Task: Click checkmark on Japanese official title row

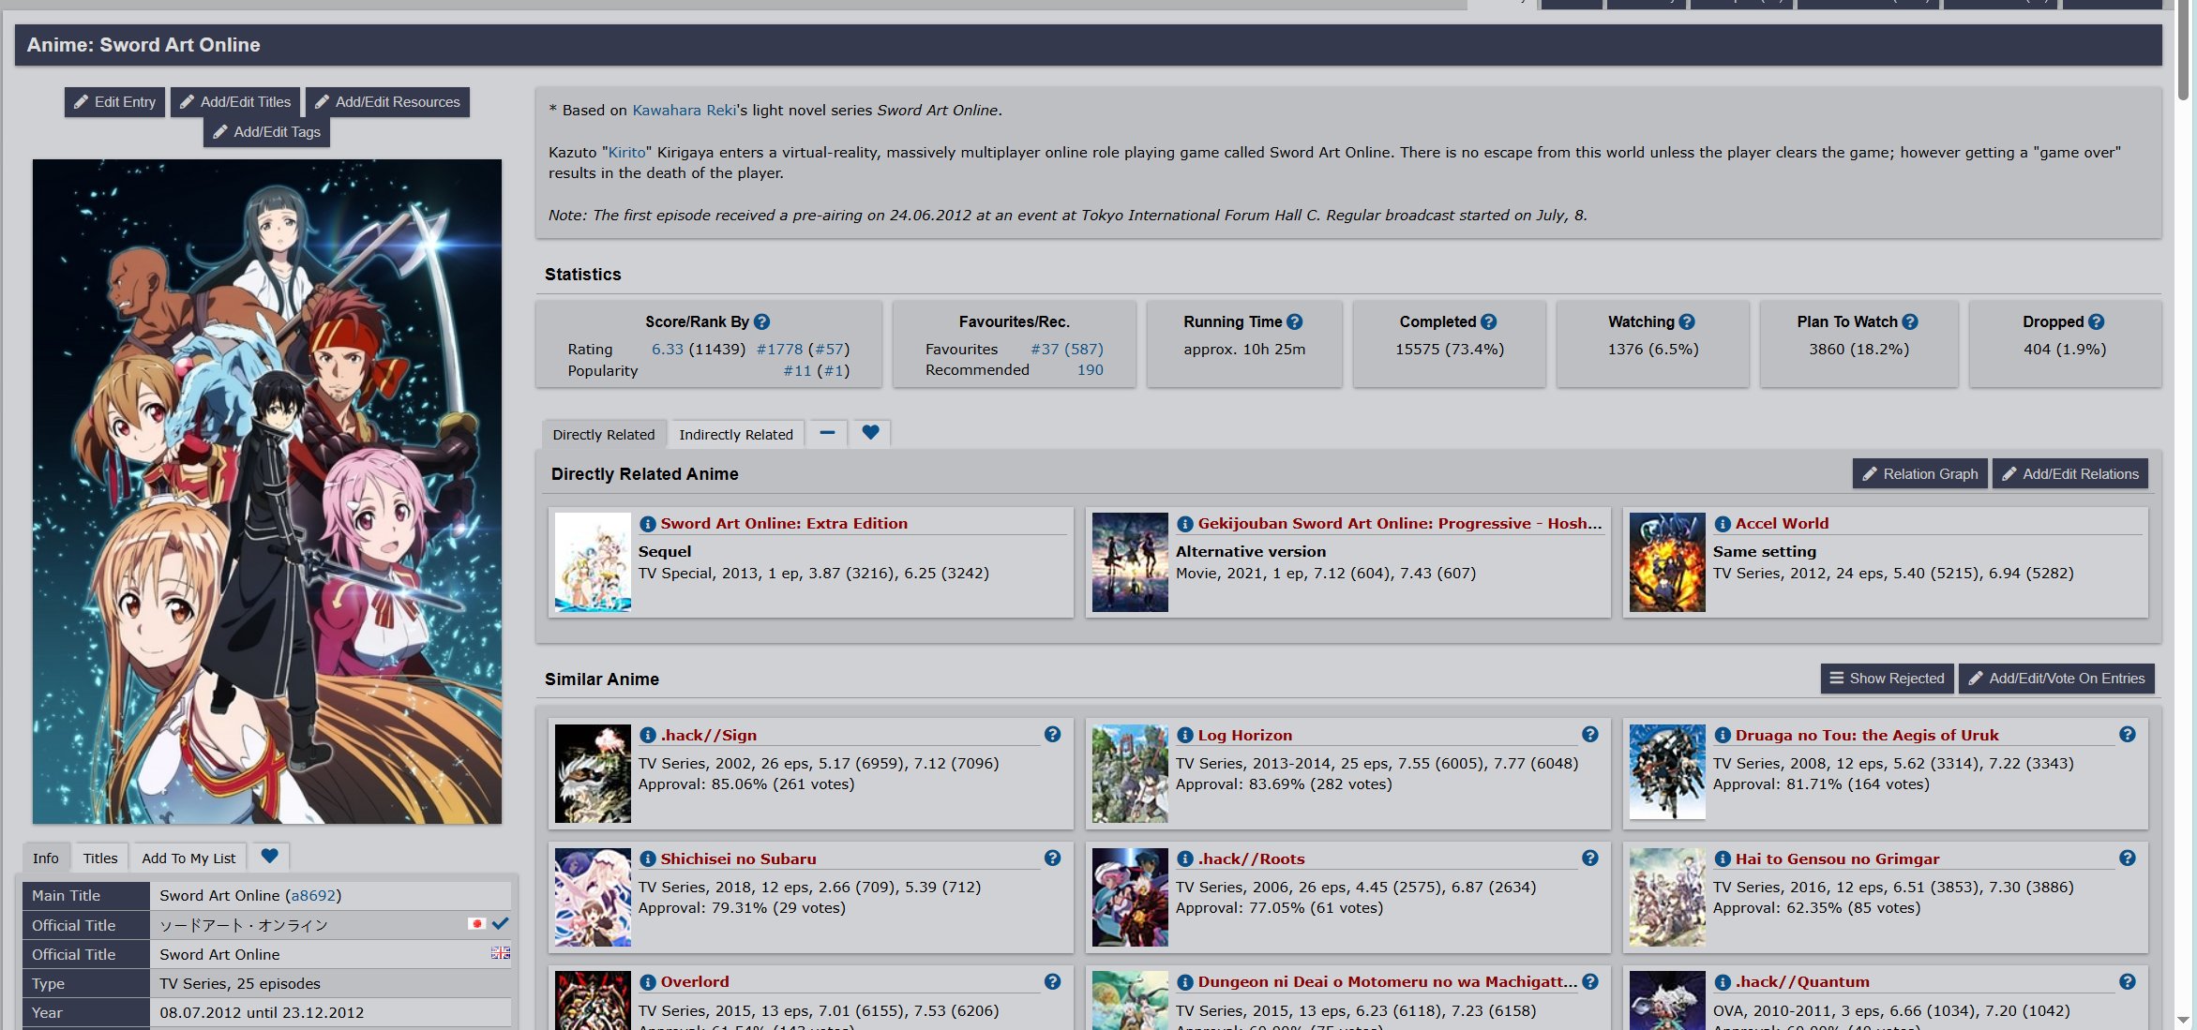Action: [501, 924]
